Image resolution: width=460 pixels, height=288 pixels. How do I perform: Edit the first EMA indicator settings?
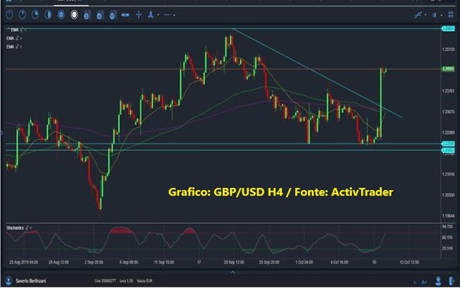[22, 29]
